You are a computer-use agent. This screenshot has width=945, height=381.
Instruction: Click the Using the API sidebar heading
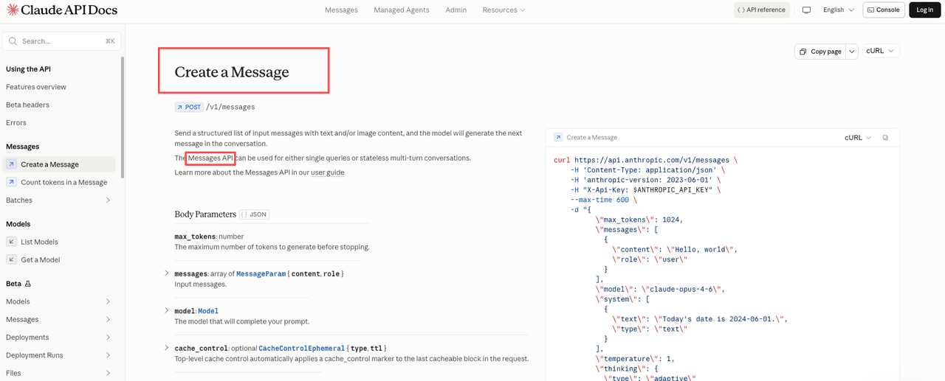tap(28, 69)
